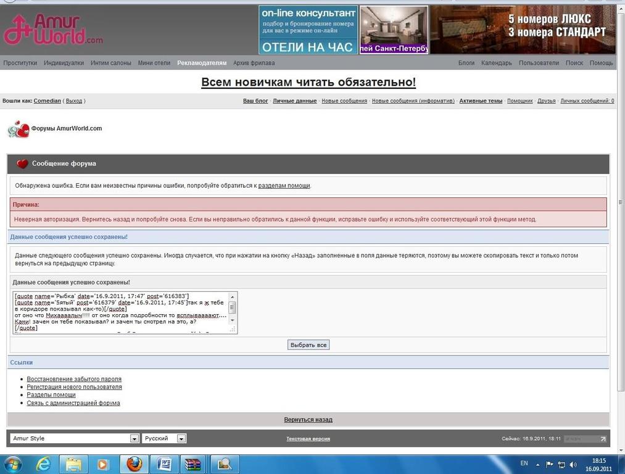
Task: Open the Календарь navigation item
Action: coord(496,63)
